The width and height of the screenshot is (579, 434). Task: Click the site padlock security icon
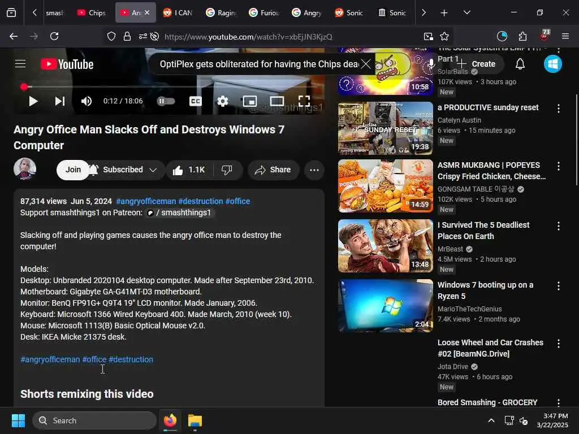(127, 36)
